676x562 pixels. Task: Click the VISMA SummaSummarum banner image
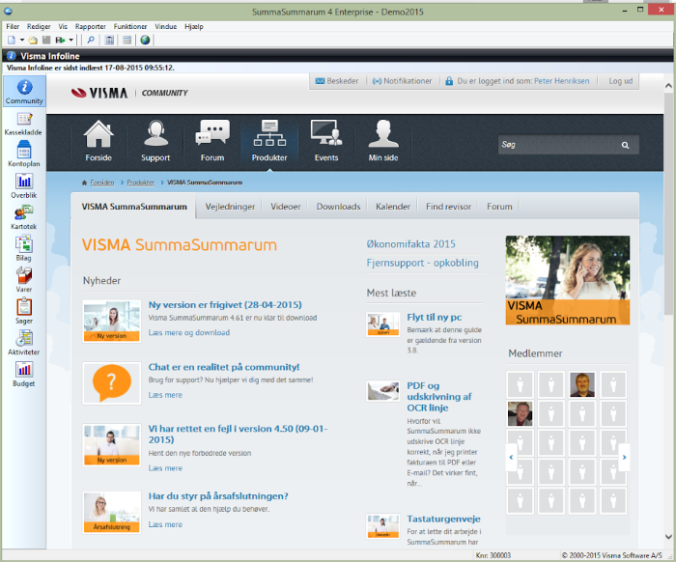(x=568, y=280)
